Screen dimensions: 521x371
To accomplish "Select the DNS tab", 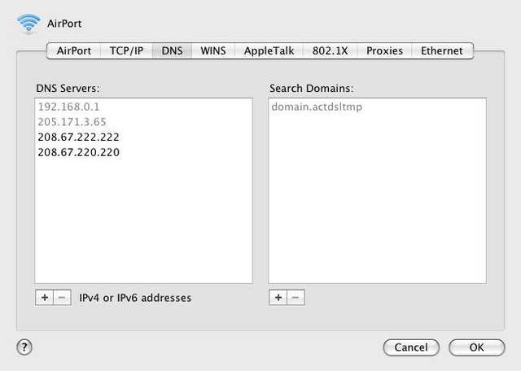I will (172, 50).
